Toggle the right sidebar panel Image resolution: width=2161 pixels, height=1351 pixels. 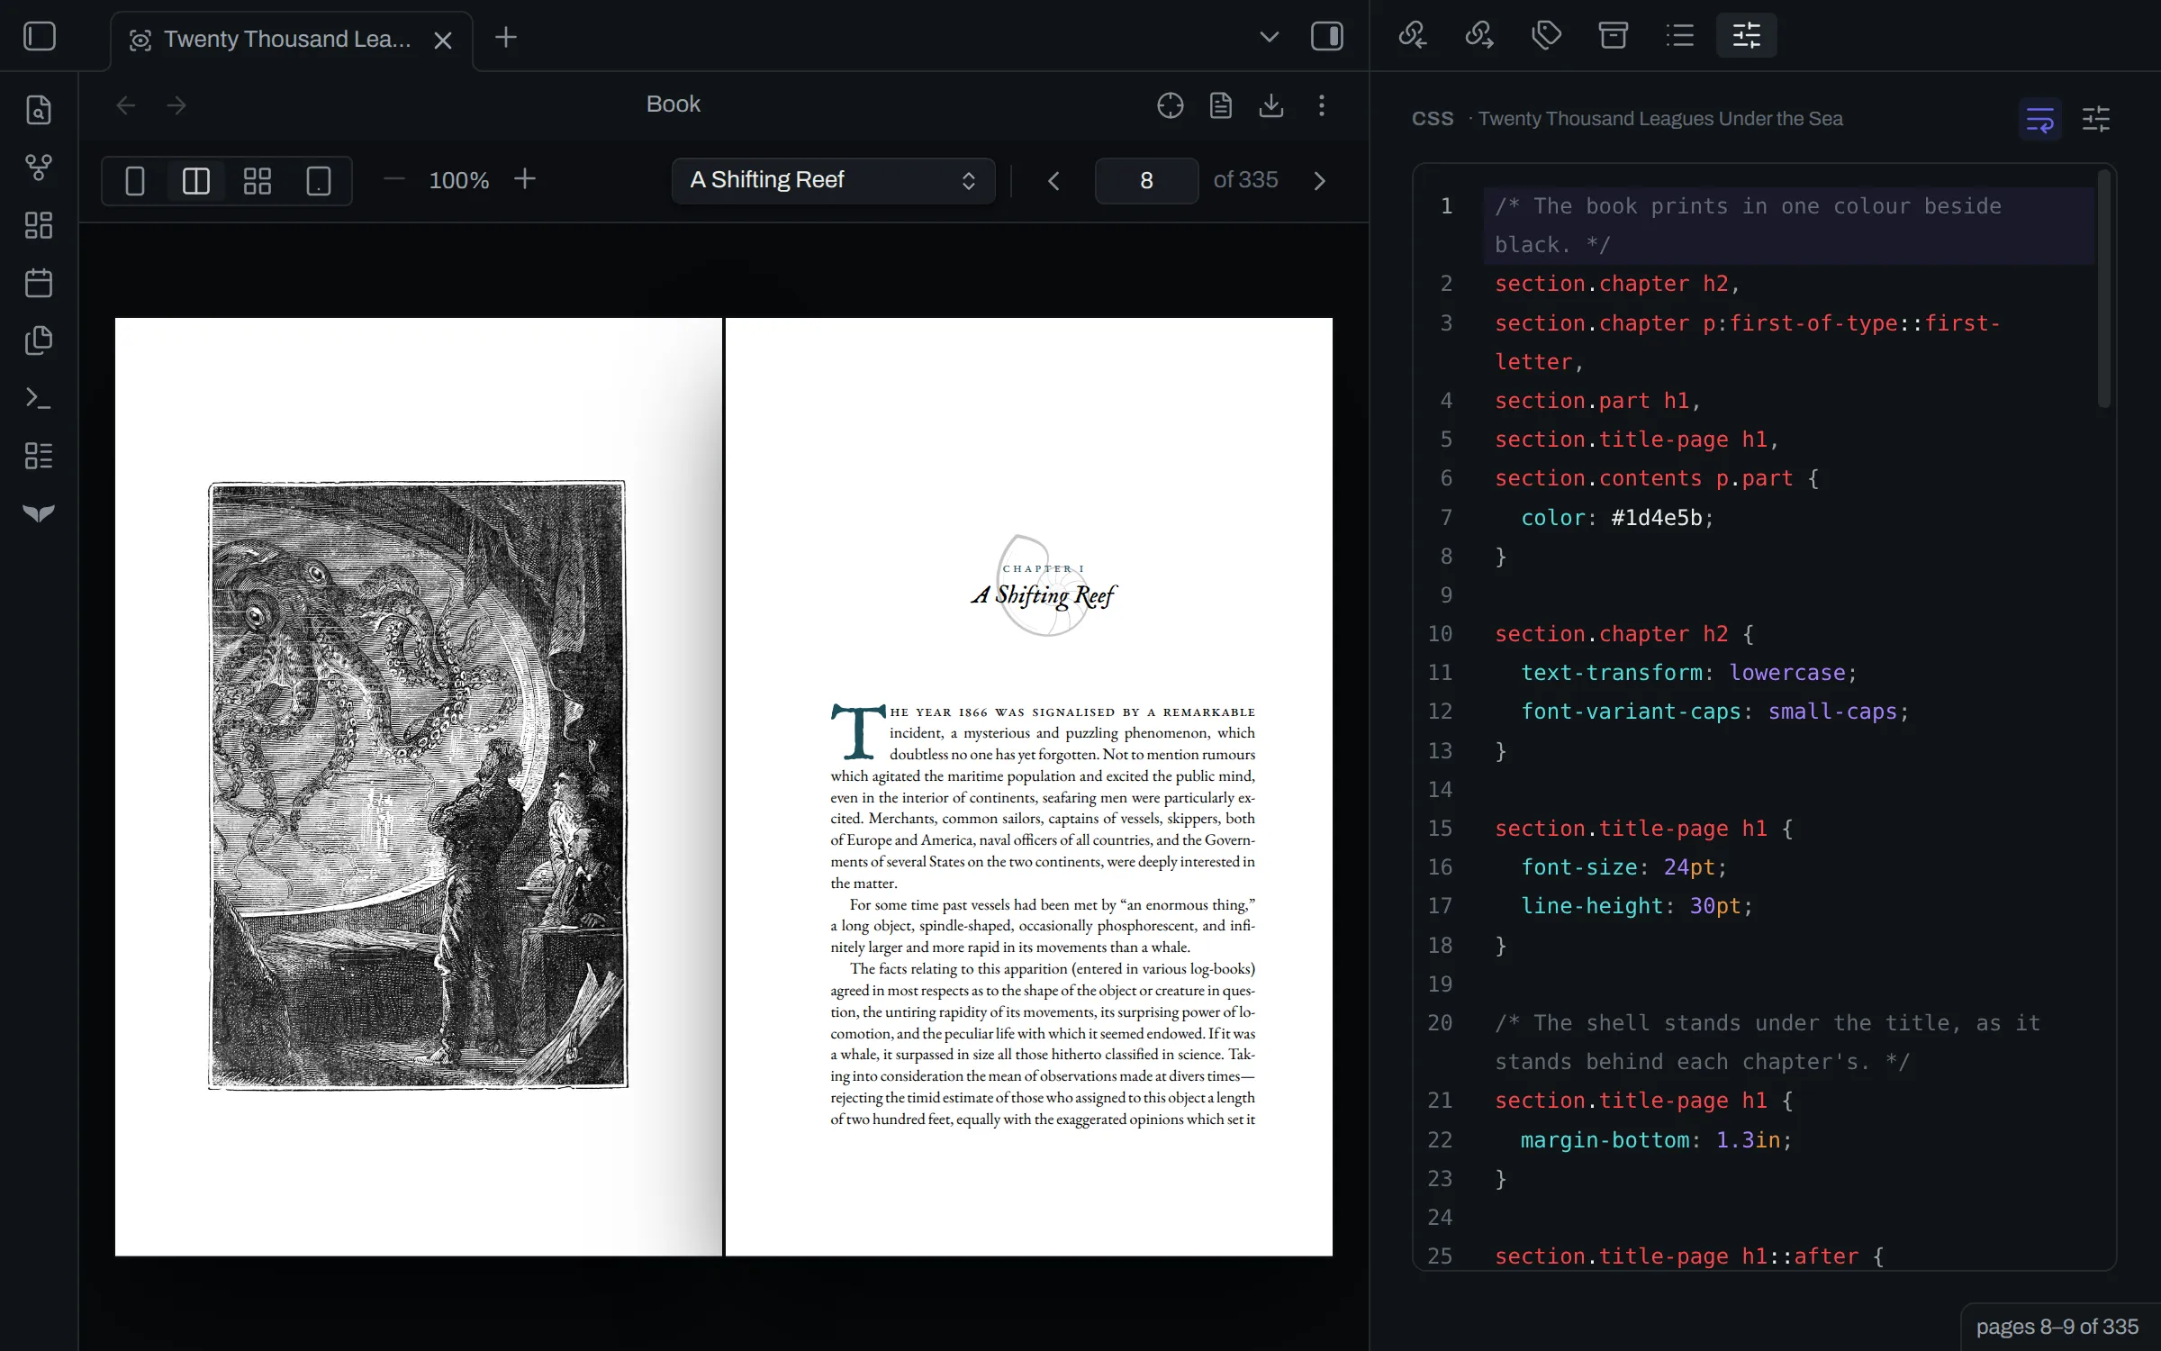tap(1326, 37)
